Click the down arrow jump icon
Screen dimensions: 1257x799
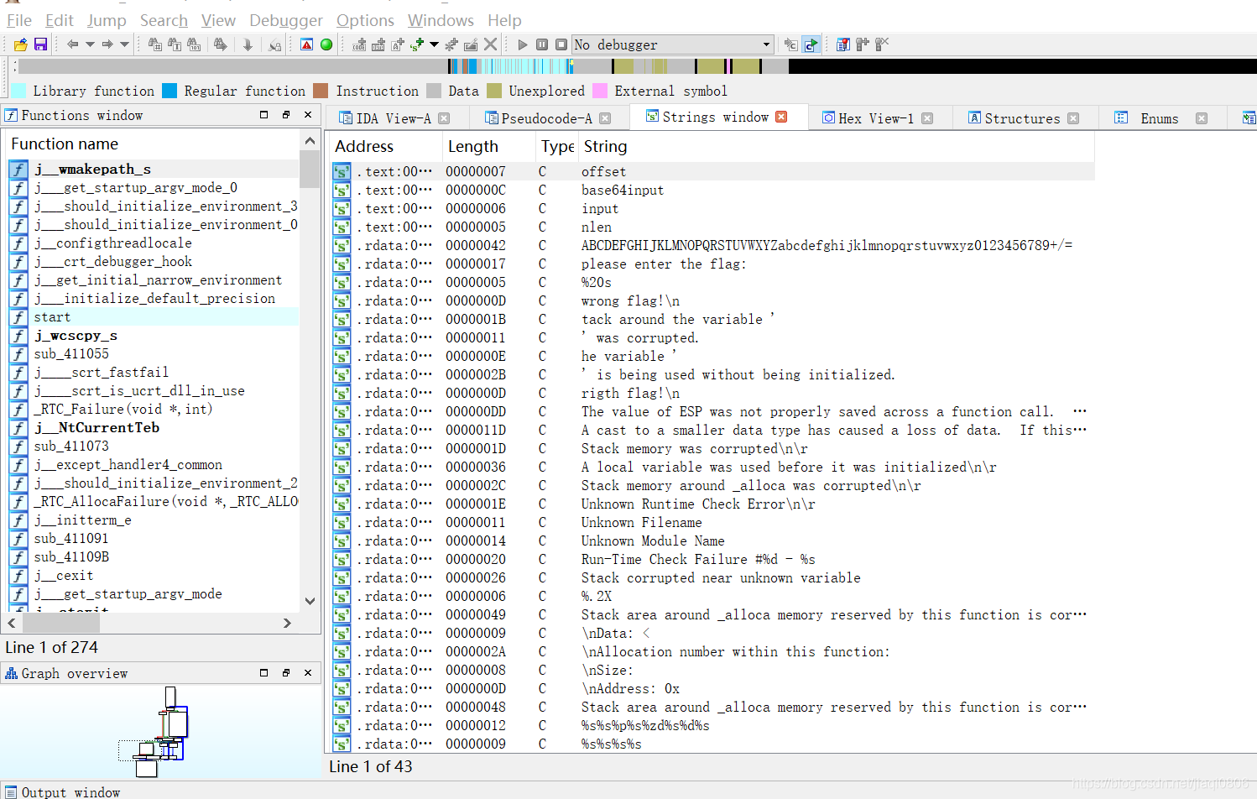pos(248,44)
